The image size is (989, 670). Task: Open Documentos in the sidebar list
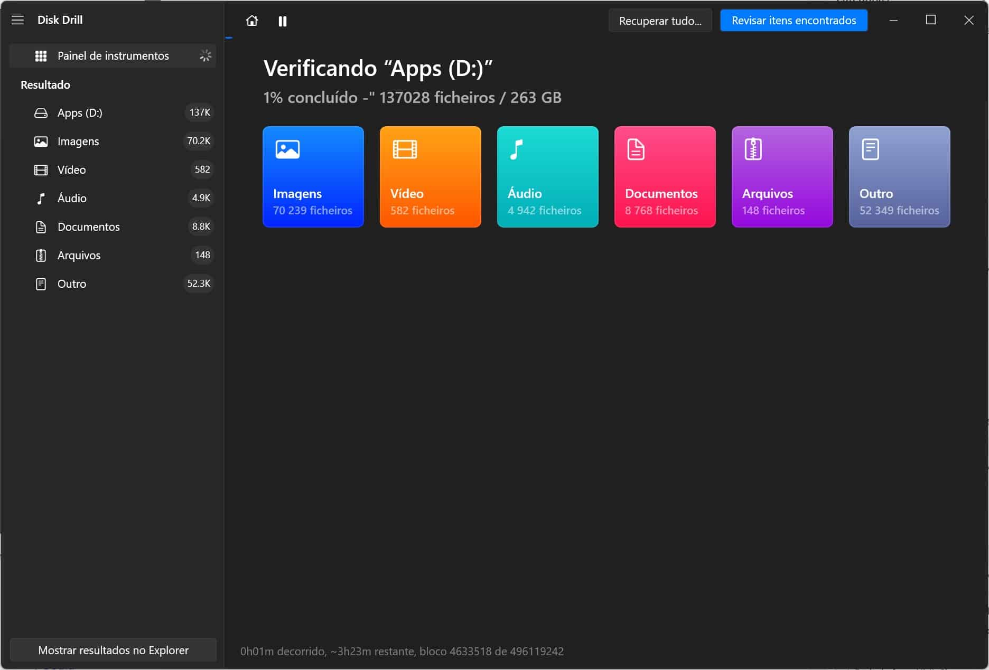tap(88, 227)
